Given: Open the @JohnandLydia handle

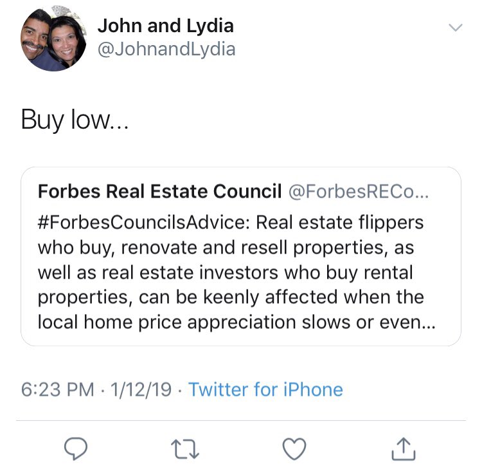Looking at the screenshot, I should point(166,50).
